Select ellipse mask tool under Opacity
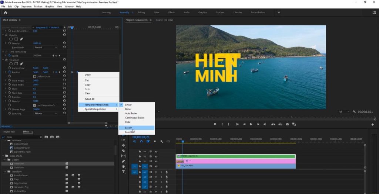This screenshot has width=379, height=194. pyautogui.click(x=11, y=39)
